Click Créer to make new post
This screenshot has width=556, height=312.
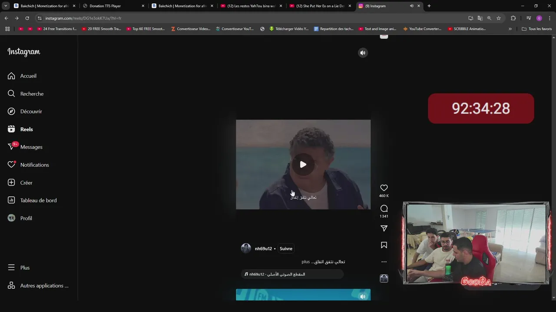(20, 182)
